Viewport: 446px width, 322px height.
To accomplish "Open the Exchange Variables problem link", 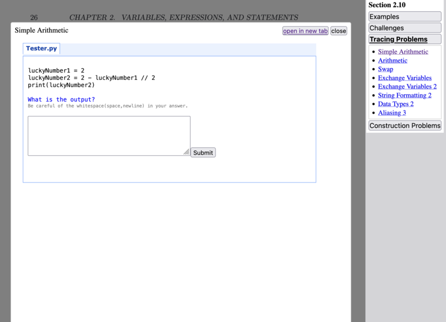I will [x=405, y=78].
